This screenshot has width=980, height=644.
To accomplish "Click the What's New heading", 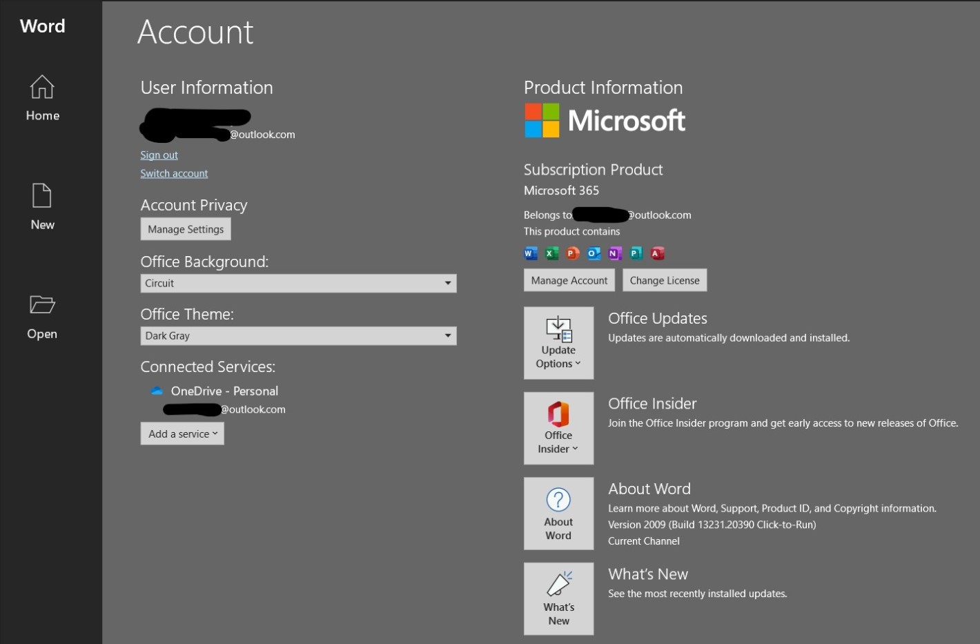I will (x=648, y=574).
